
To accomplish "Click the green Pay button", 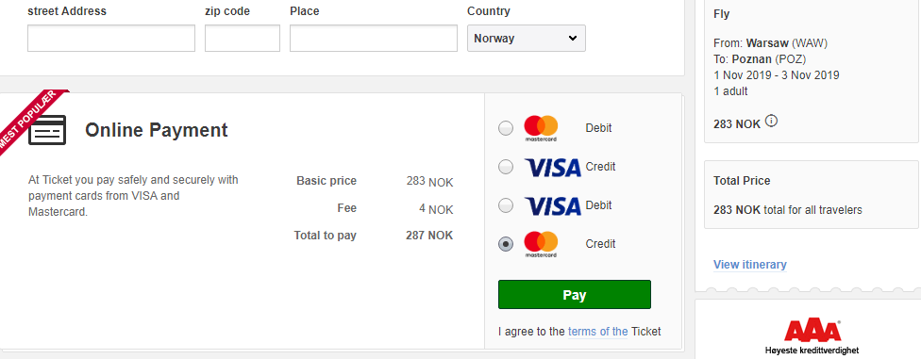I will pyautogui.click(x=575, y=295).
